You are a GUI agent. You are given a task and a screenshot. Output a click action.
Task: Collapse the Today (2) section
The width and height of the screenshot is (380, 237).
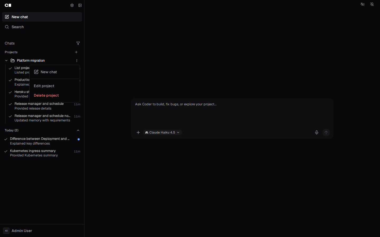pyautogui.click(x=78, y=130)
